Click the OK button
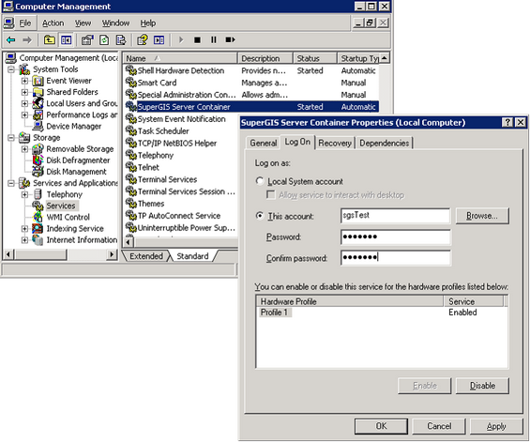This screenshot has height=442, width=530. tap(381, 426)
